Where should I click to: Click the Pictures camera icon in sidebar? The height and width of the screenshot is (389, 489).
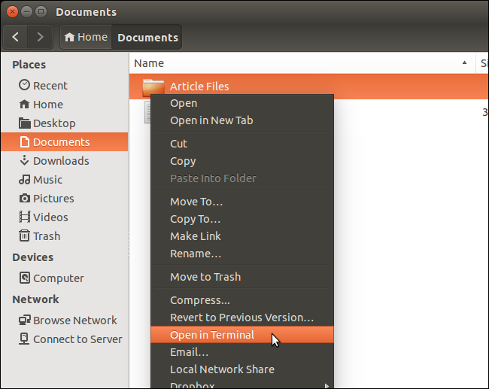pos(25,199)
